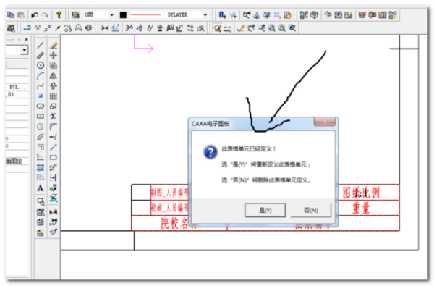Click the Zoom previous magnifier icon
The image size is (434, 286).
292,28
